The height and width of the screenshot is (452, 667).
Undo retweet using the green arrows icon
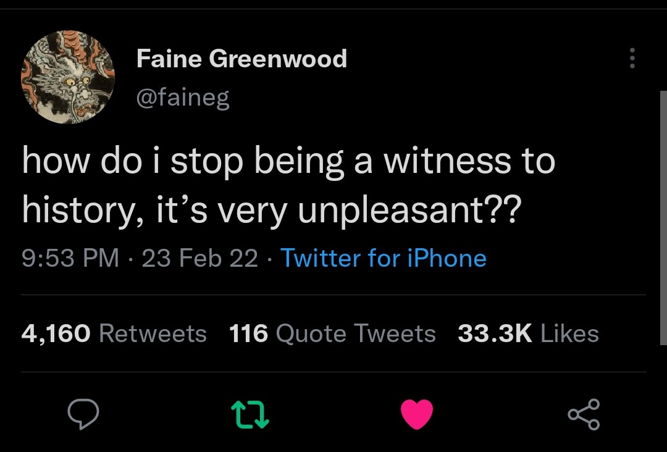pos(250,414)
